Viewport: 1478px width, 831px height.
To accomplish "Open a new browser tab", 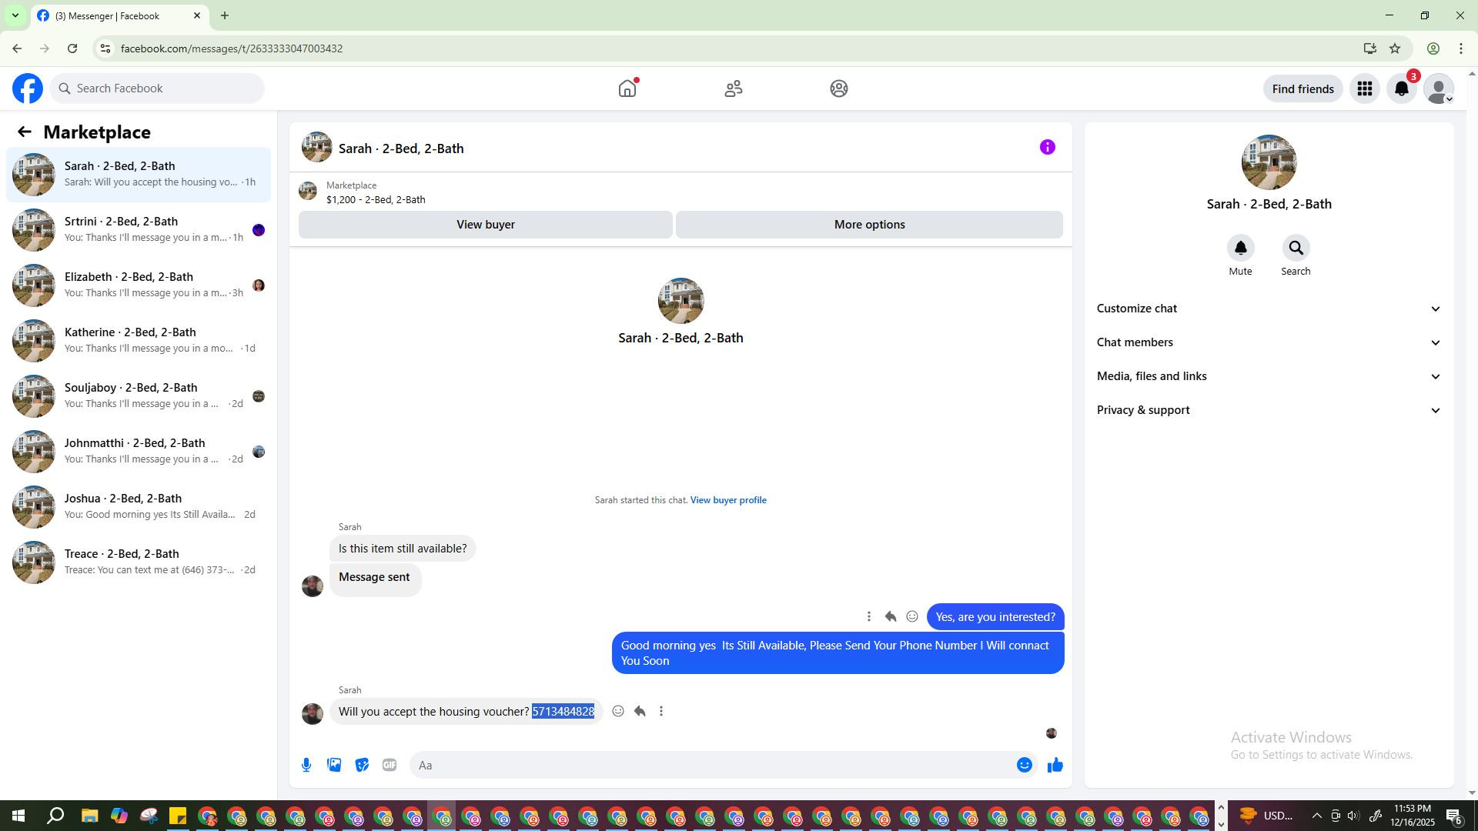I will pos(225,15).
